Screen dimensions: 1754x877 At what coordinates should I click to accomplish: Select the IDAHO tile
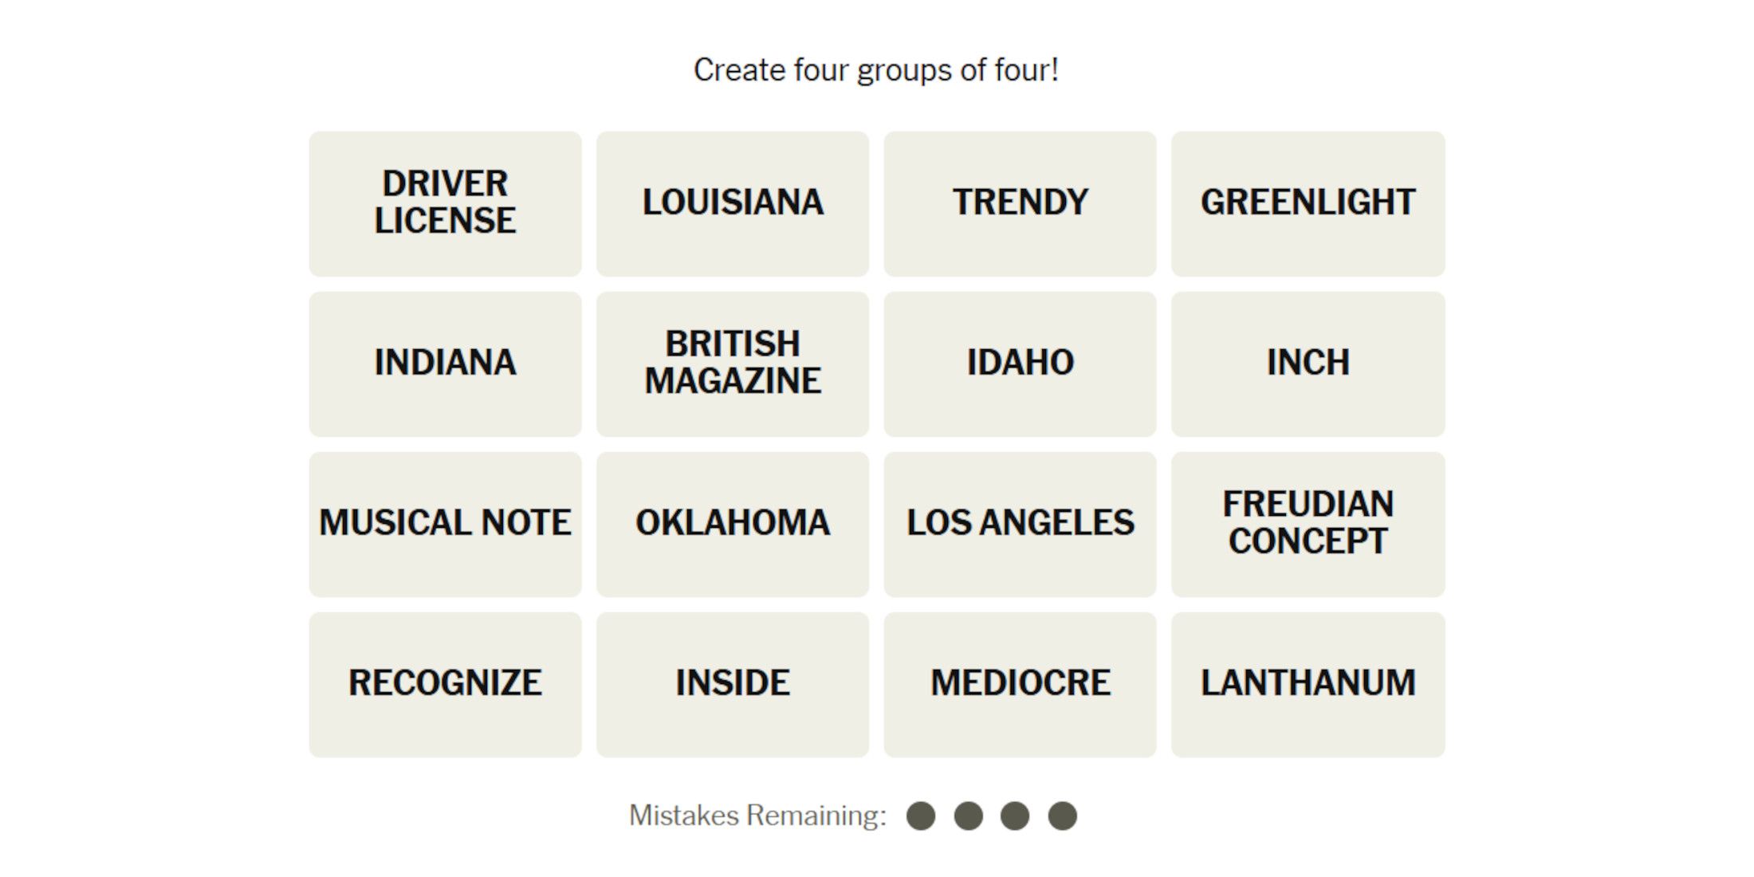1020,364
